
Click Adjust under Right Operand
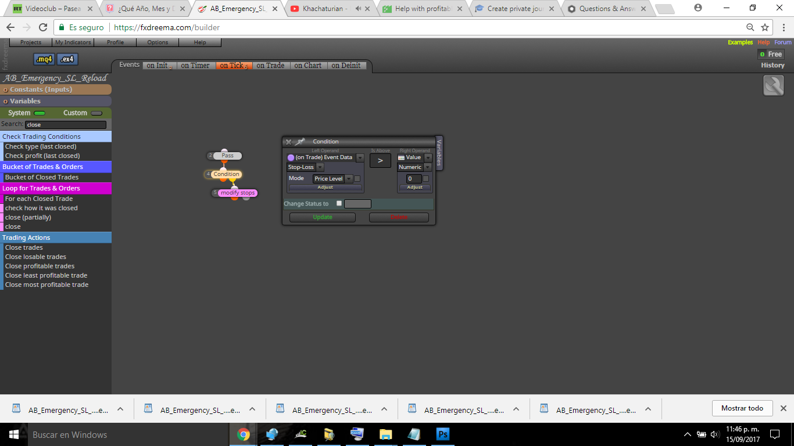[415, 188]
